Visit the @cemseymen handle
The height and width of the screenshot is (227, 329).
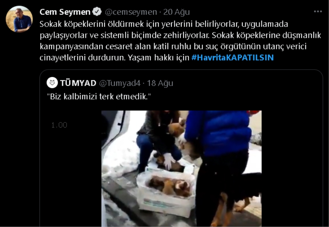(131, 12)
